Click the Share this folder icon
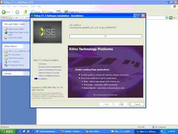 pos(6,38)
